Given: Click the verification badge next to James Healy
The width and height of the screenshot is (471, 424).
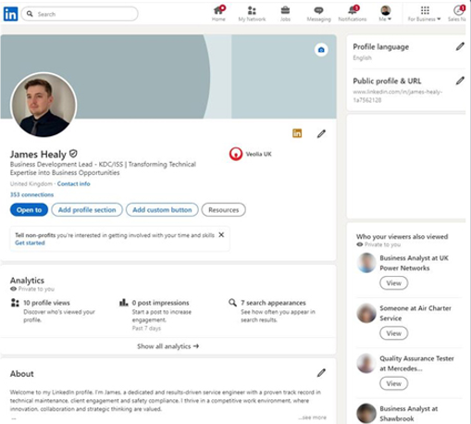Looking at the screenshot, I should point(73,154).
